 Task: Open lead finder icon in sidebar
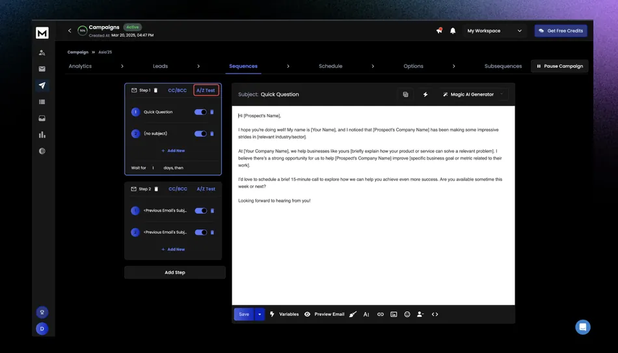pyautogui.click(x=42, y=53)
